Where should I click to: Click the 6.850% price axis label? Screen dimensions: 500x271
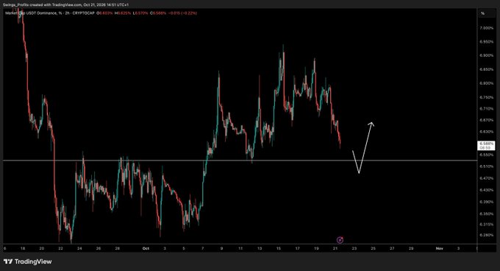[487, 69]
